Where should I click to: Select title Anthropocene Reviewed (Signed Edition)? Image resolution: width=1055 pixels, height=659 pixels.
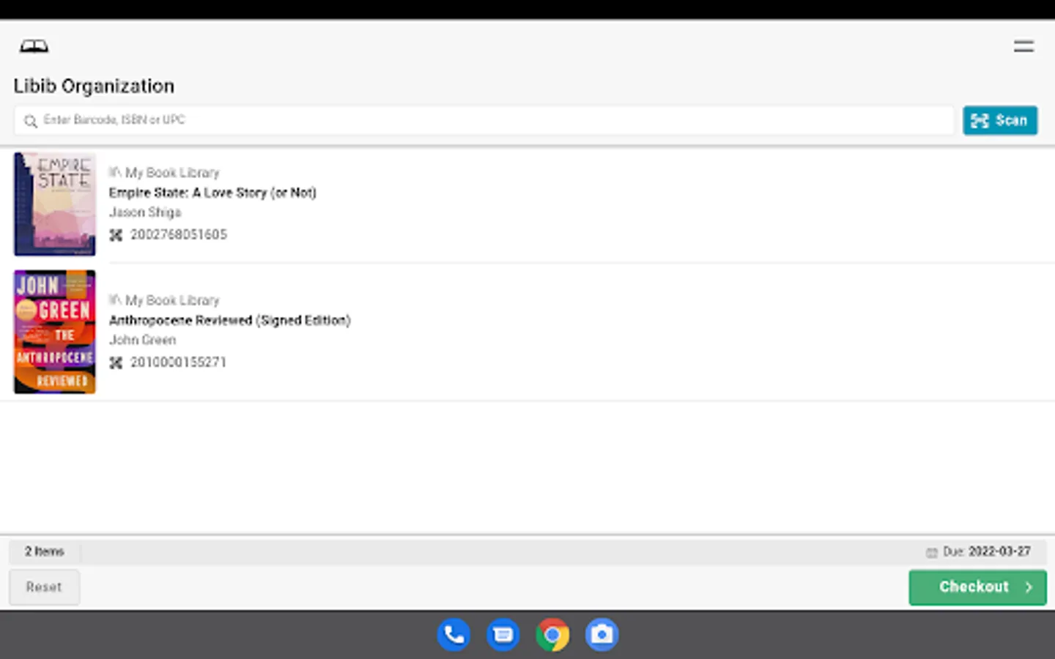tap(230, 320)
